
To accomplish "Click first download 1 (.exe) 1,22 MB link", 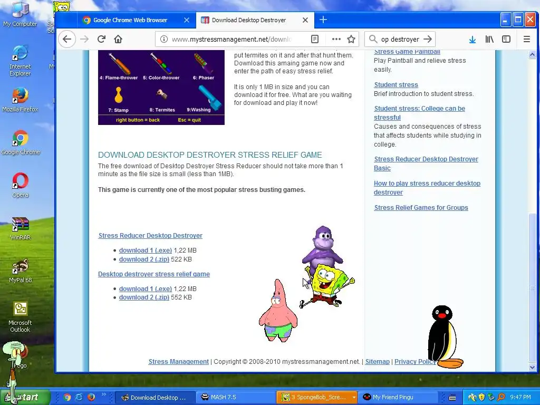I will point(146,250).
